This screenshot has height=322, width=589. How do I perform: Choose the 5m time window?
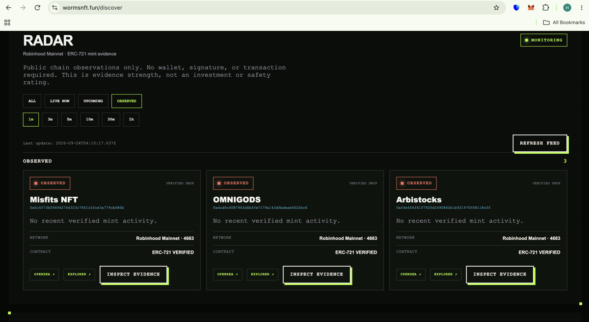tap(69, 119)
